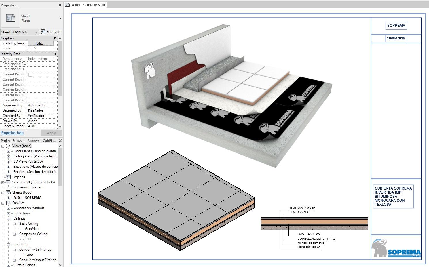
Task: Expand Curtain Panels node
Action: (8, 265)
